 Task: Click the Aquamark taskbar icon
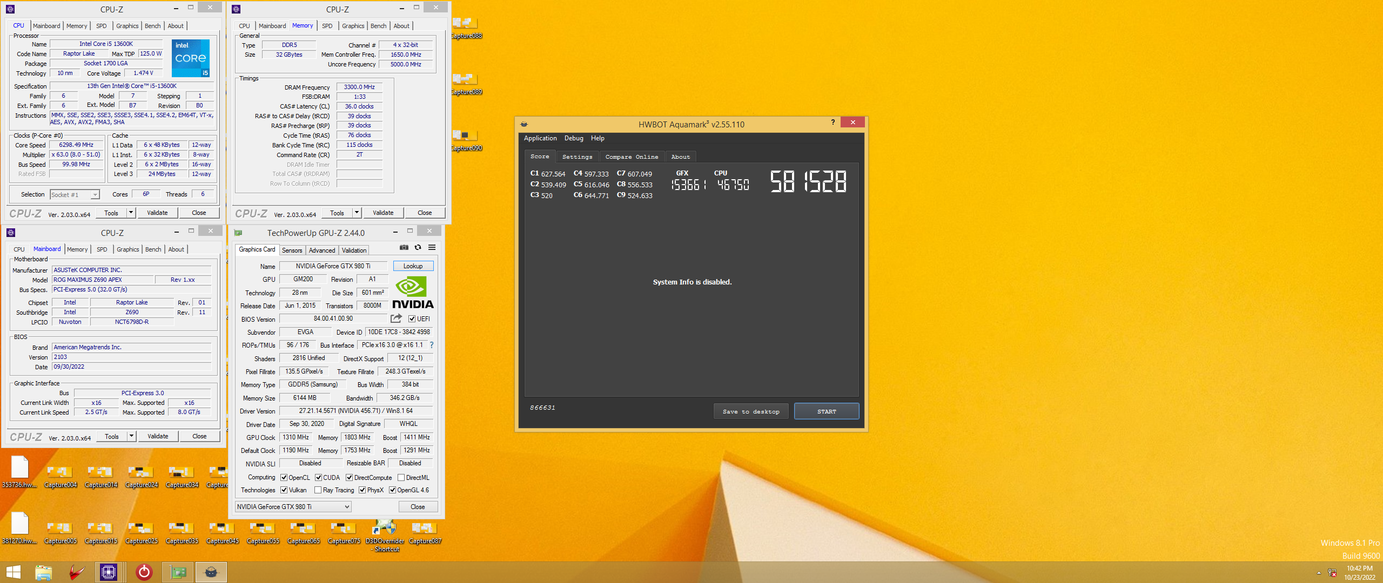tap(211, 572)
